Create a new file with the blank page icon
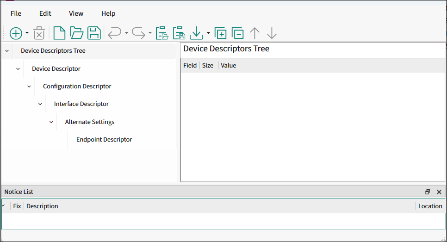This screenshot has height=242, width=447. click(59, 33)
